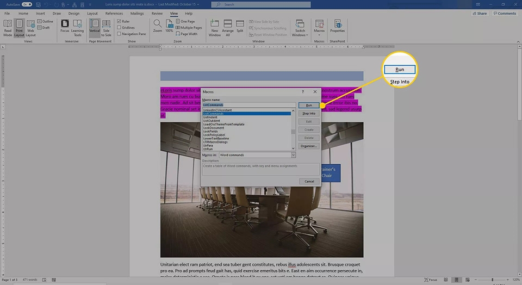Click the word count in status bar

pyautogui.click(x=30, y=280)
